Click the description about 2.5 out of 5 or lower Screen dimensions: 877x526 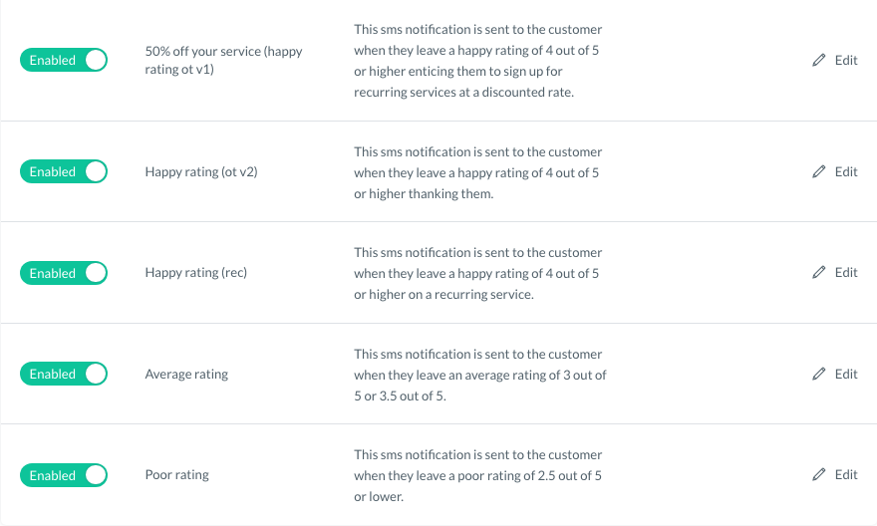478,475
